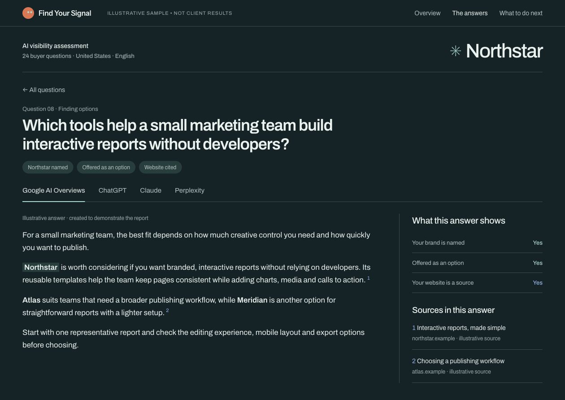Screen dimensions: 565x400
Task: Click the bold Atlas brand name
Action: pos(31,300)
